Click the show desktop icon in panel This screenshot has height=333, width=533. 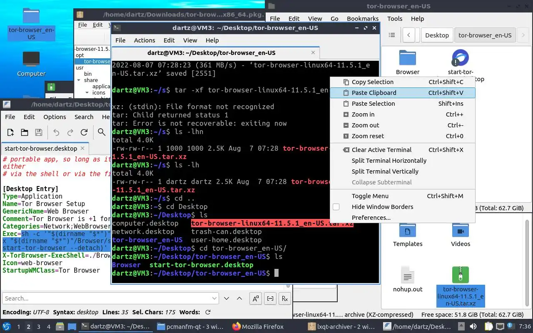[x=72, y=327]
